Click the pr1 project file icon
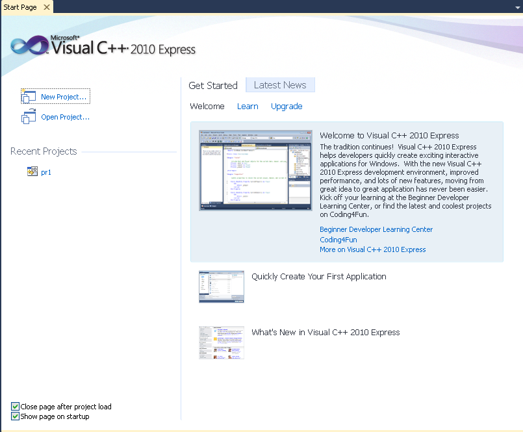Screen dimensions: 523x432 coord(32,172)
